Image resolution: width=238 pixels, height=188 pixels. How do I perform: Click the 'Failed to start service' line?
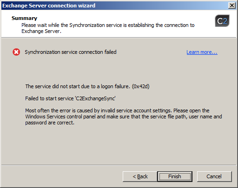pos(70,98)
